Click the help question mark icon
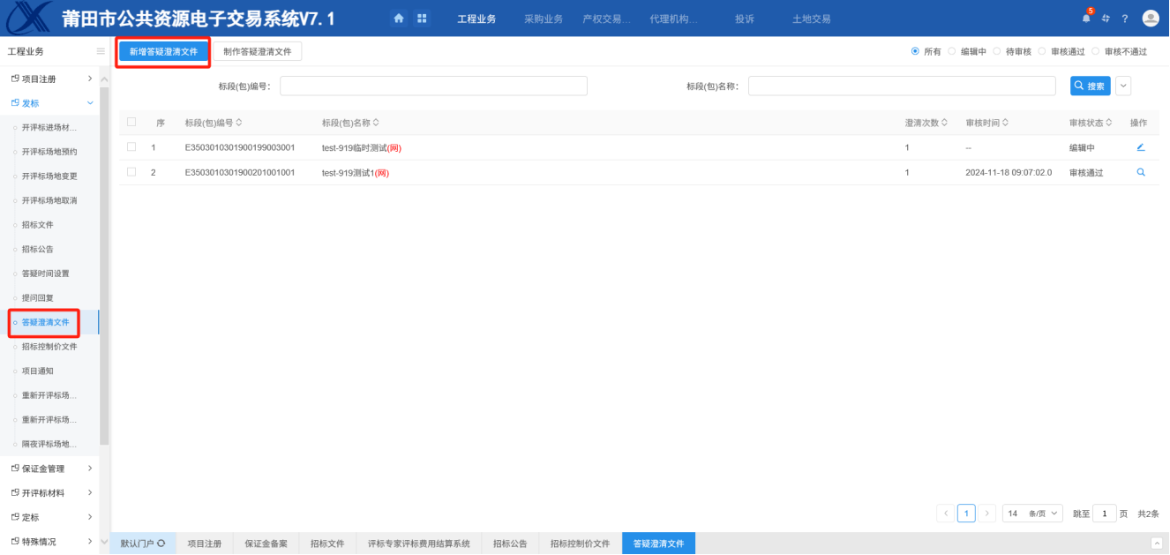This screenshot has height=555, width=1170. click(x=1125, y=19)
